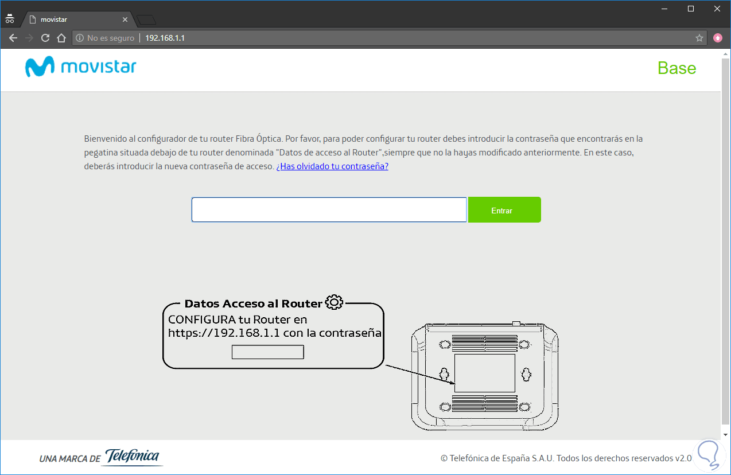Viewport: 731px width, 475px height.
Task: Click the router password input field
Action: click(329, 210)
